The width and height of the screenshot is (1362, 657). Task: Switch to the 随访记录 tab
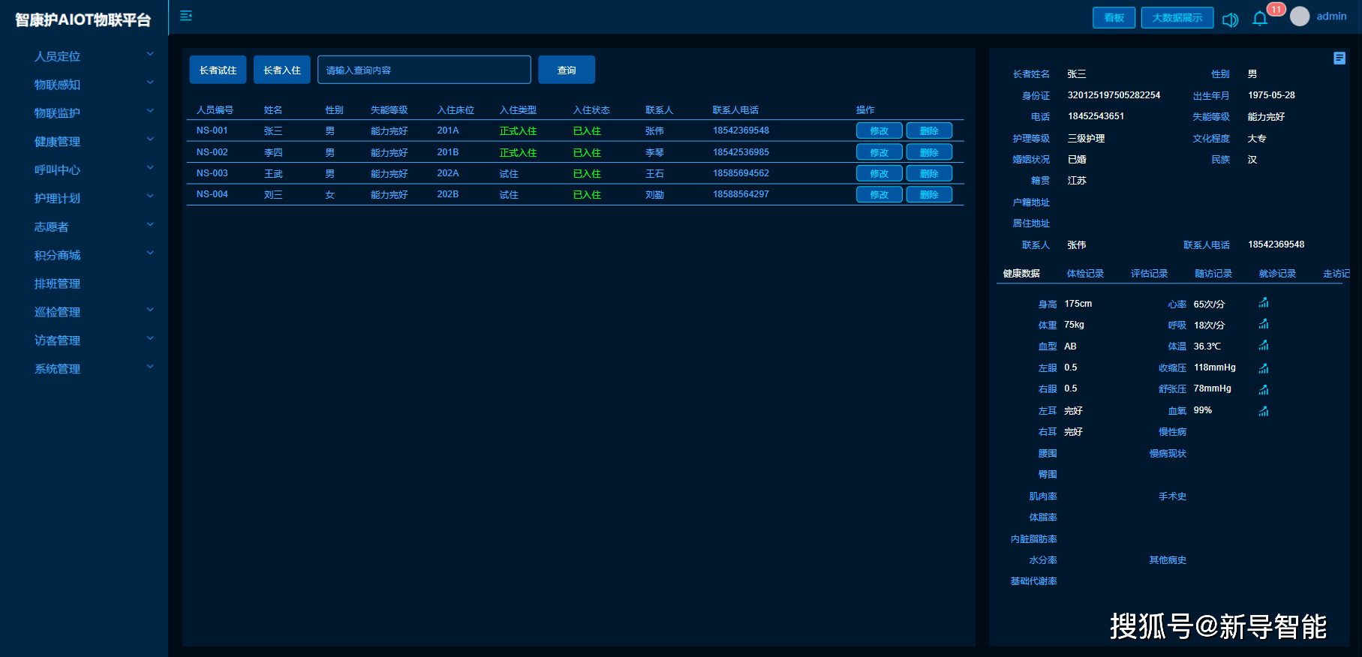[1213, 274]
